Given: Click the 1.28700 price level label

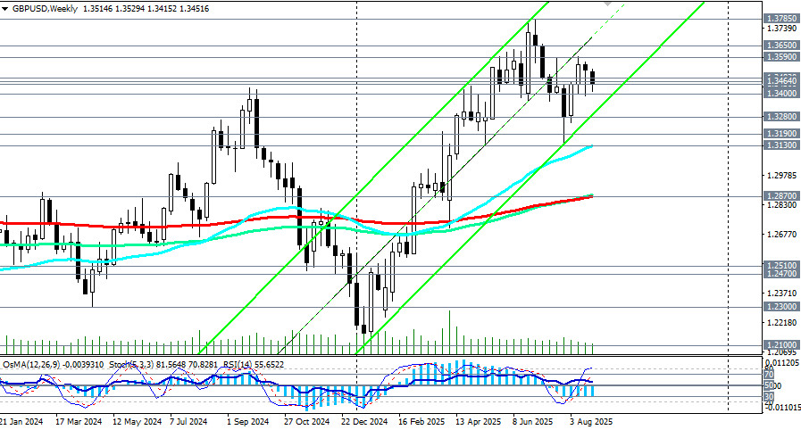Looking at the screenshot, I should 781,196.
